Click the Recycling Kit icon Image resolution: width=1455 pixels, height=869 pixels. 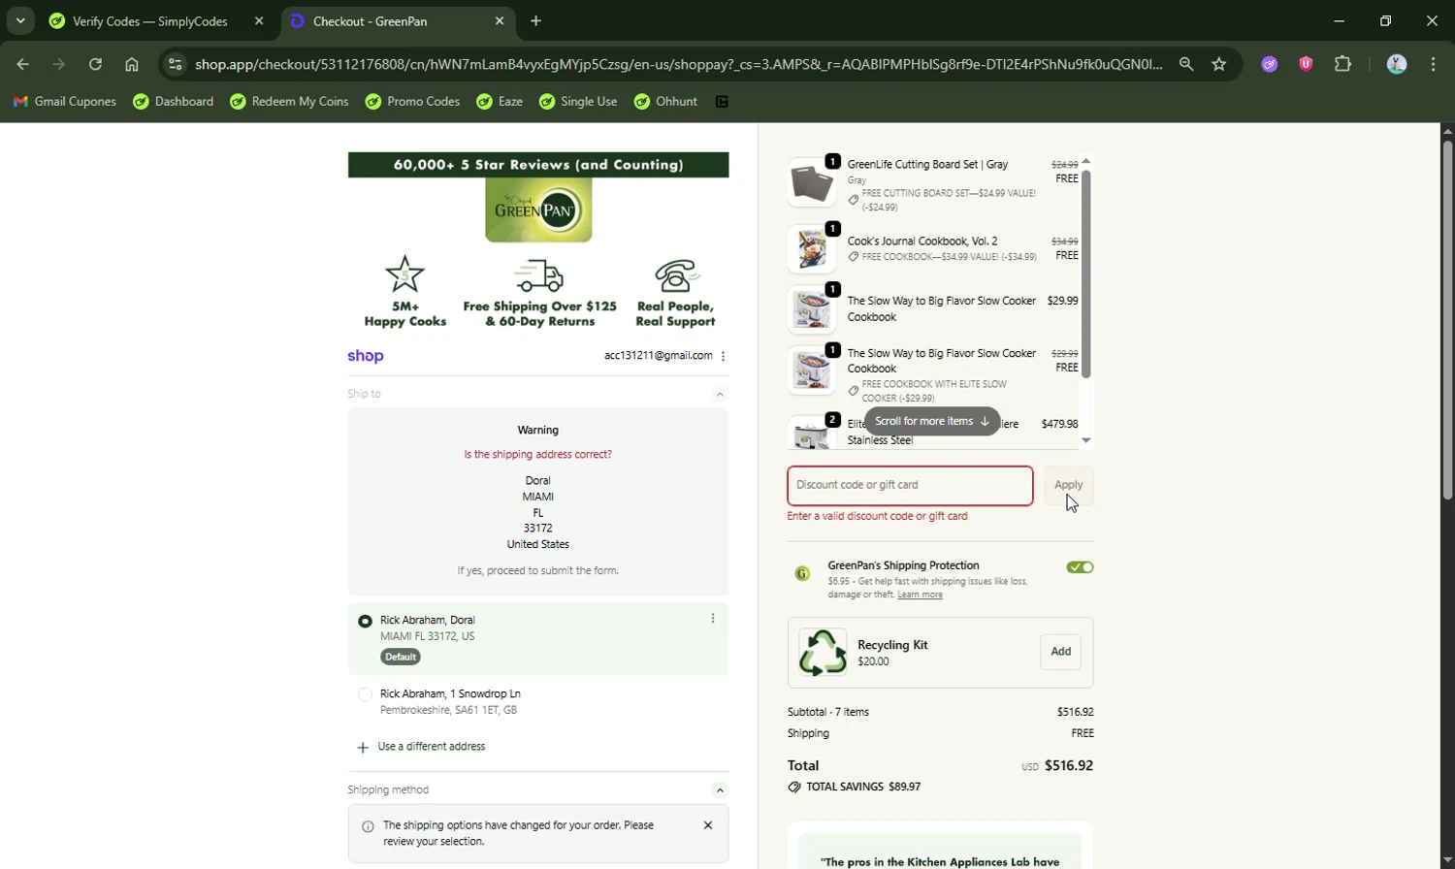click(823, 652)
